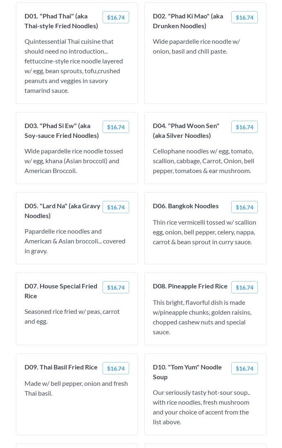The height and width of the screenshot is (448, 282).
Task: Click the Lard Na $16.74 price button
Action: 116,207
